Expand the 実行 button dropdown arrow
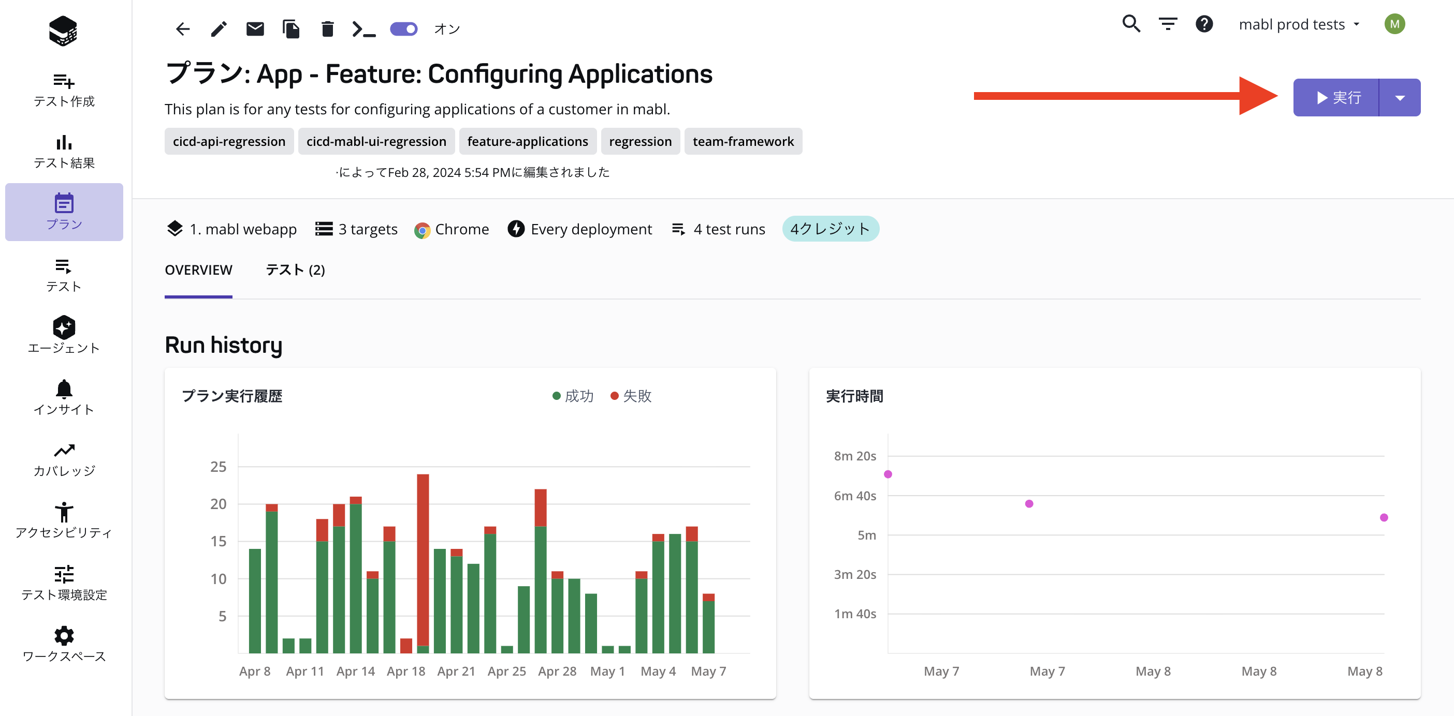 coord(1400,98)
